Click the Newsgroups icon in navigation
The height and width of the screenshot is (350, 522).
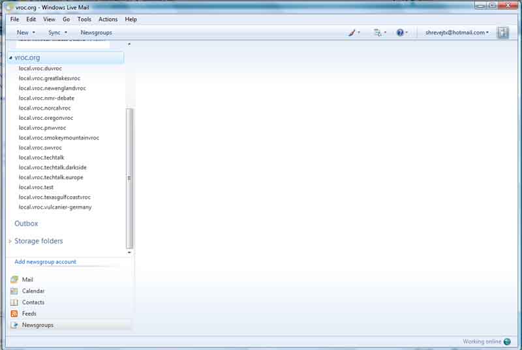pos(14,325)
